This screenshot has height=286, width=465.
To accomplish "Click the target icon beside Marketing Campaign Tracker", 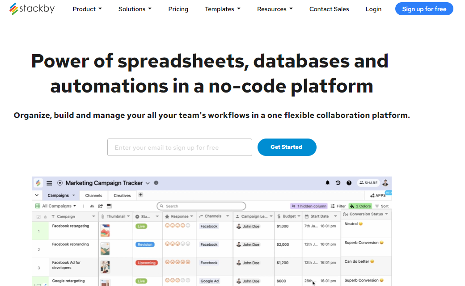I will pos(60,183).
